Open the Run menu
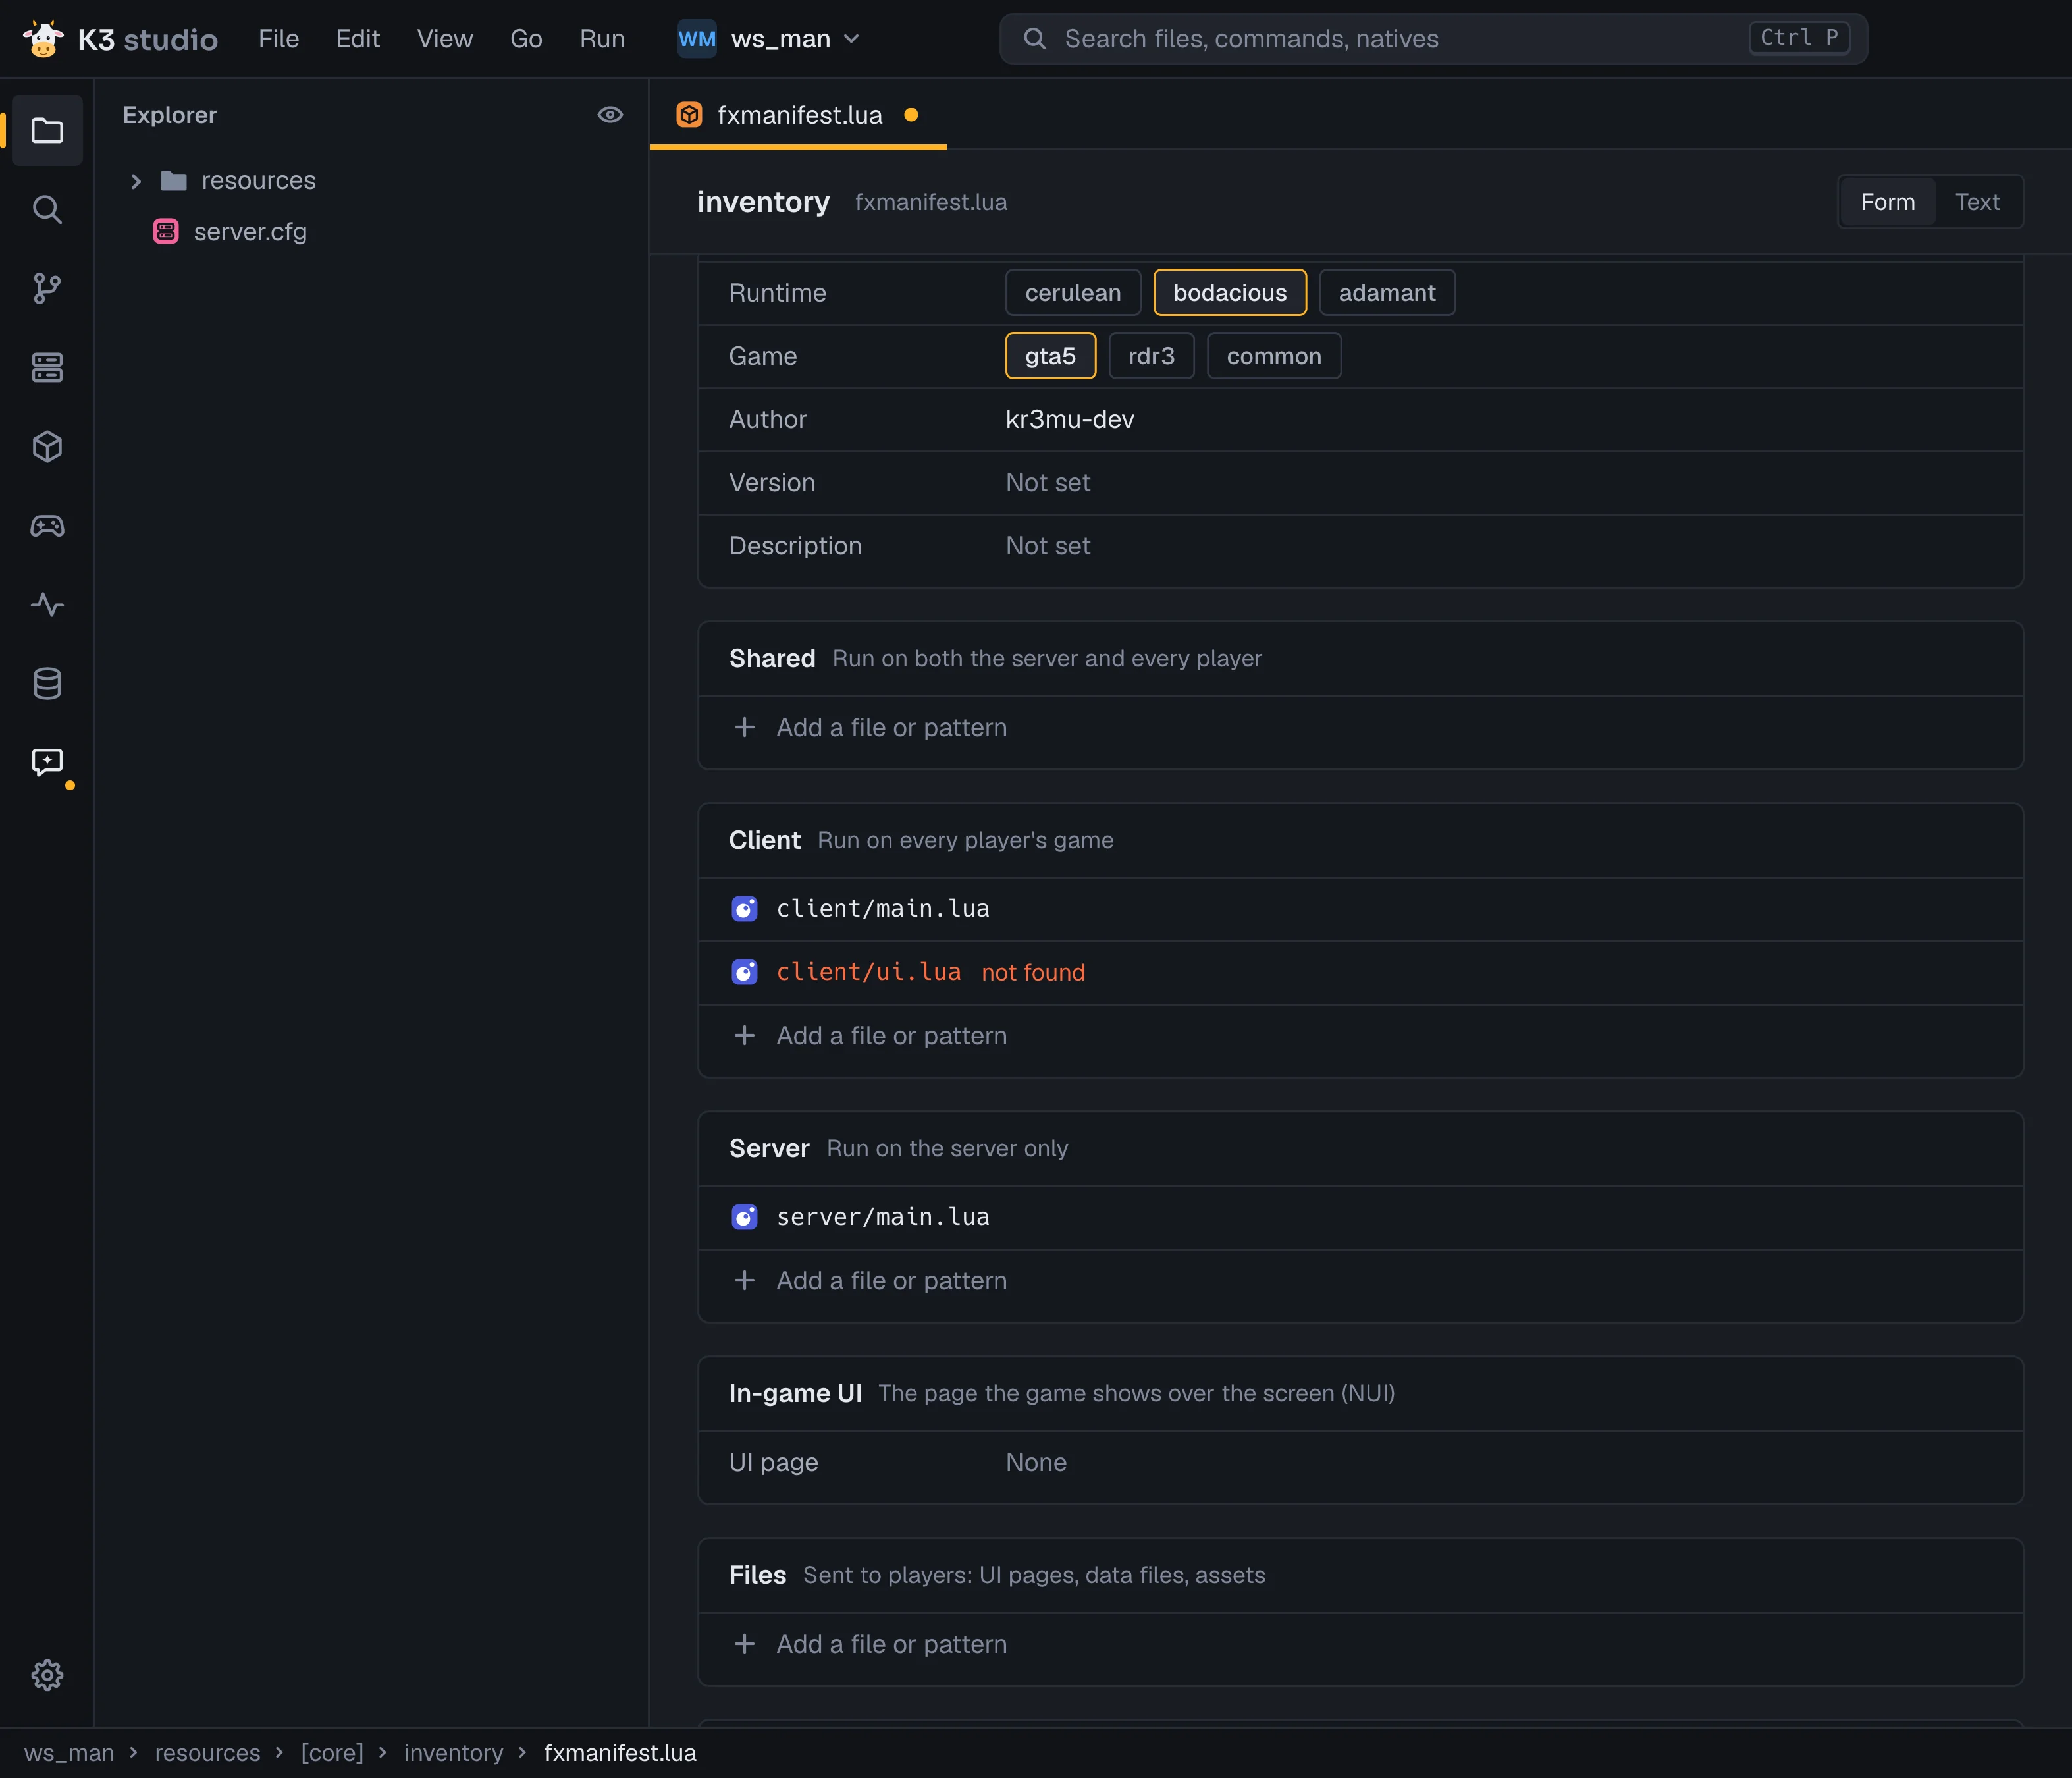The image size is (2072, 1778). coord(602,39)
